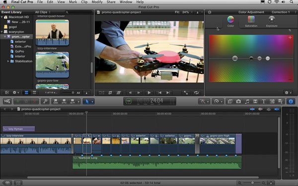Enter full screen playback
The height and width of the screenshot is (186, 298).
[x=186, y=93]
